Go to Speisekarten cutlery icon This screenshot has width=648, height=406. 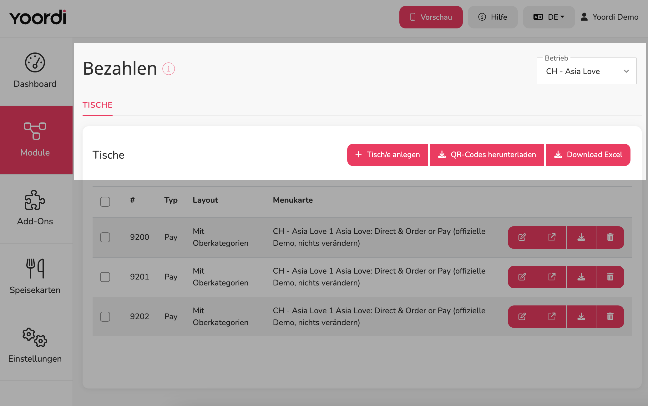tap(35, 269)
